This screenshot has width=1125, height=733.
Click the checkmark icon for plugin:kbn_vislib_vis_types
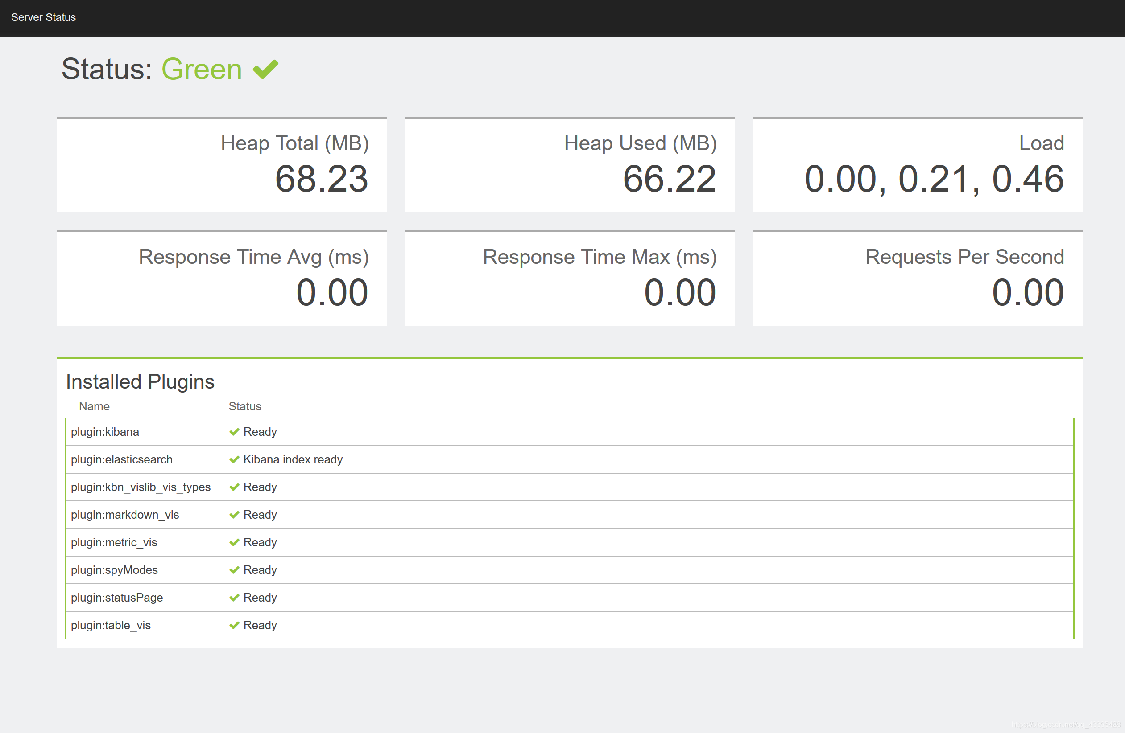click(x=235, y=487)
